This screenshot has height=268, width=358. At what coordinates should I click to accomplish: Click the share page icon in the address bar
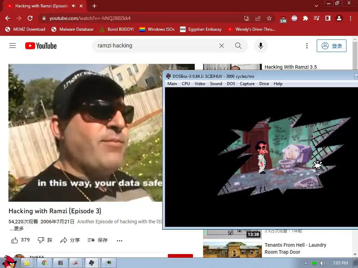[258, 18]
